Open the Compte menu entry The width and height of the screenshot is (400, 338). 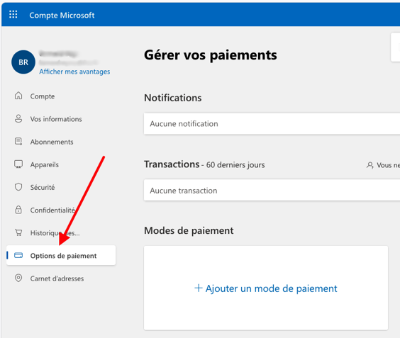coord(43,96)
